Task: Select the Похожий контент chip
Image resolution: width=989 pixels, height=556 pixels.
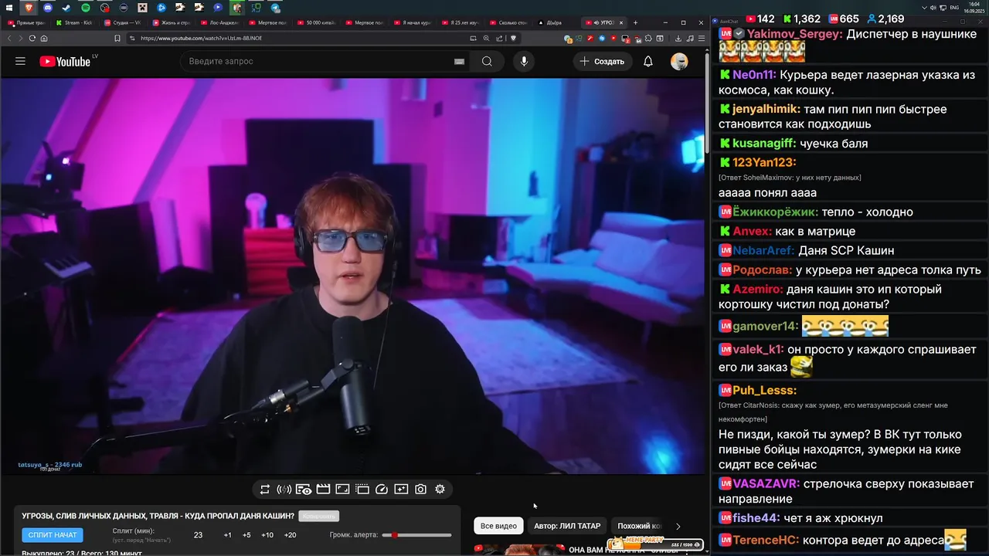Action: point(639,526)
